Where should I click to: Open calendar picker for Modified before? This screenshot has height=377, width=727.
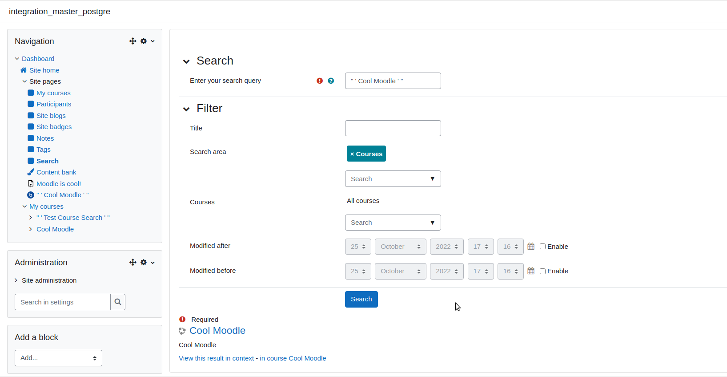pos(531,271)
